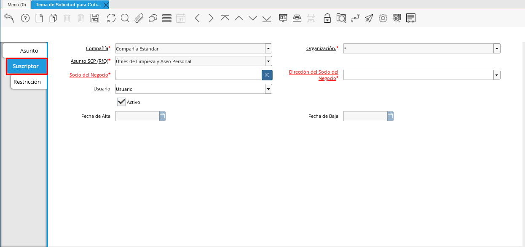Click the archive inbox tray icon
This screenshot has height=247, width=525.
[297, 18]
